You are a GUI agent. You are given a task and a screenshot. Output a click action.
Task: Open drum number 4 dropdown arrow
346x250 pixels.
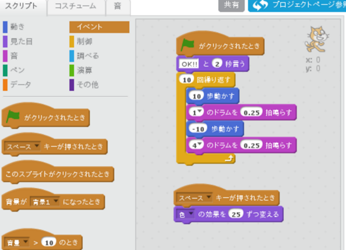click(200, 144)
